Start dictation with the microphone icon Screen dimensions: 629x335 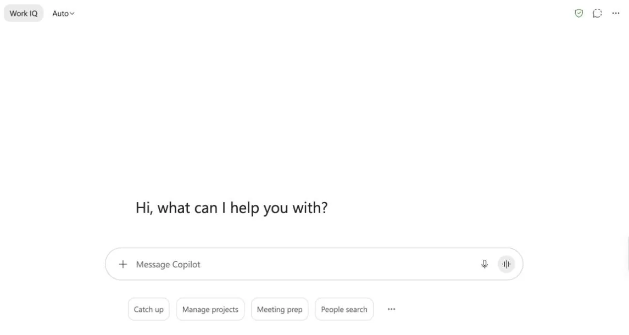485,264
